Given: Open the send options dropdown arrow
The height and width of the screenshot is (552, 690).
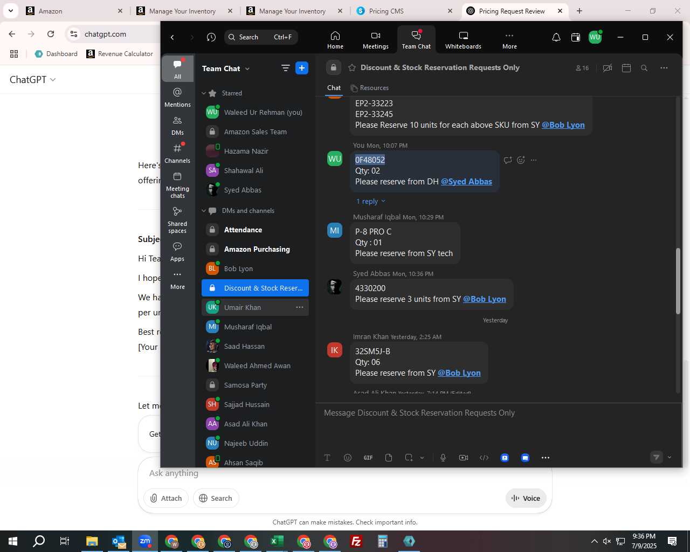Looking at the screenshot, I should pos(670,457).
